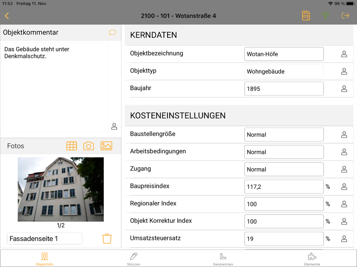357x267 pixels.
Task: Tap the export icon in the top bar
Action: click(345, 16)
